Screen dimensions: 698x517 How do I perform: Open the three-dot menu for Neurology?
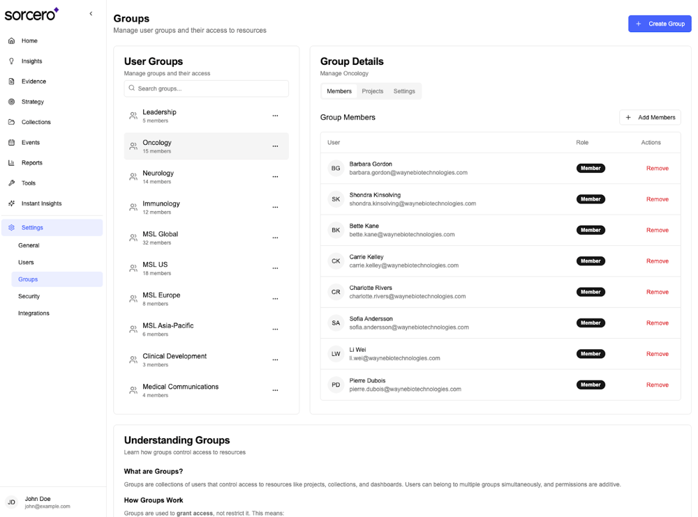275,177
